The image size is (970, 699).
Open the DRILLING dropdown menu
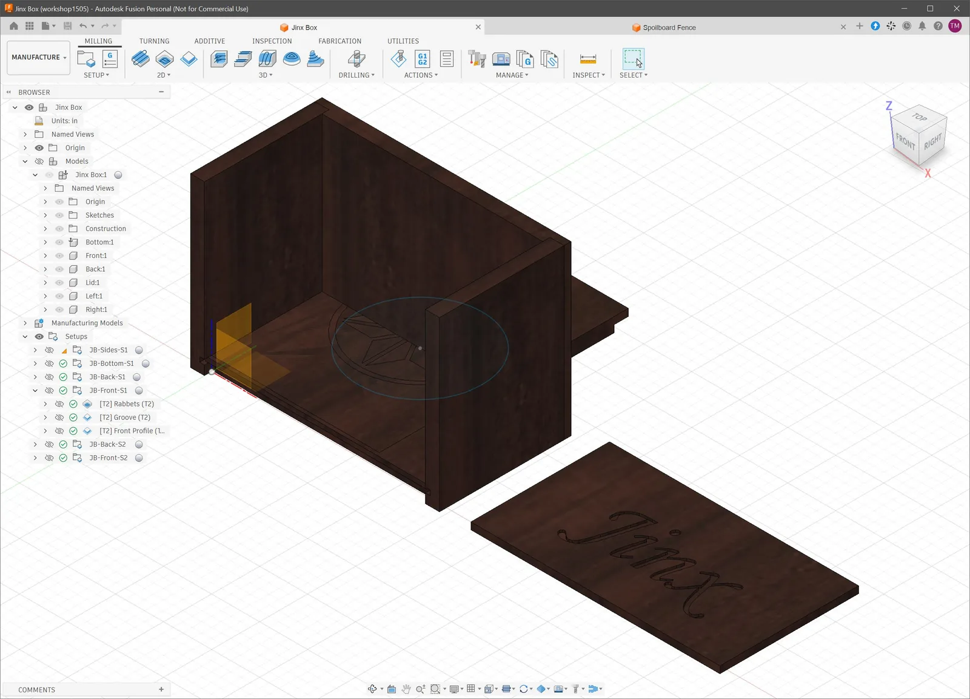(x=356, y=75)
